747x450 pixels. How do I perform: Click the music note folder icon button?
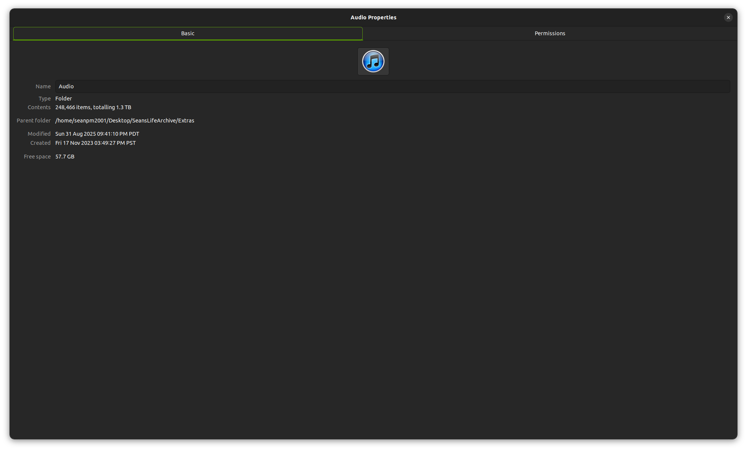coord(373,61)
